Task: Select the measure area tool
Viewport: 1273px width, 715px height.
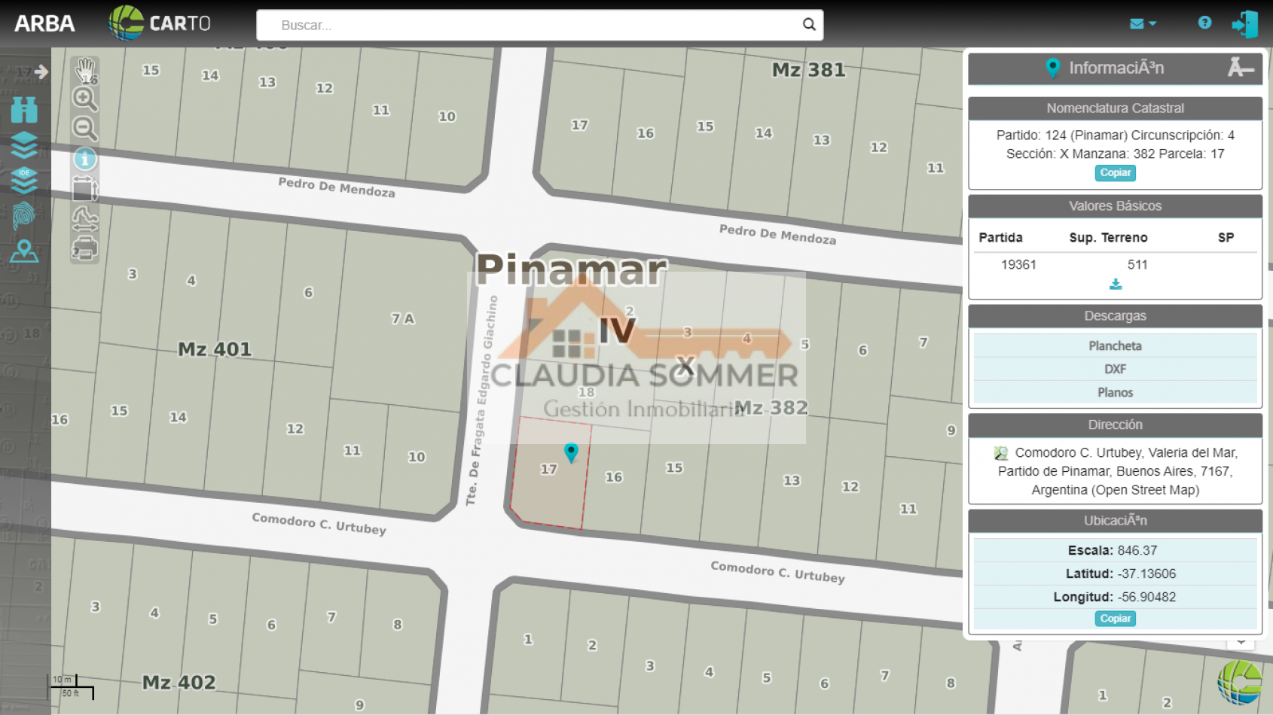Action: pyautogui.click(x=85, y=189)
